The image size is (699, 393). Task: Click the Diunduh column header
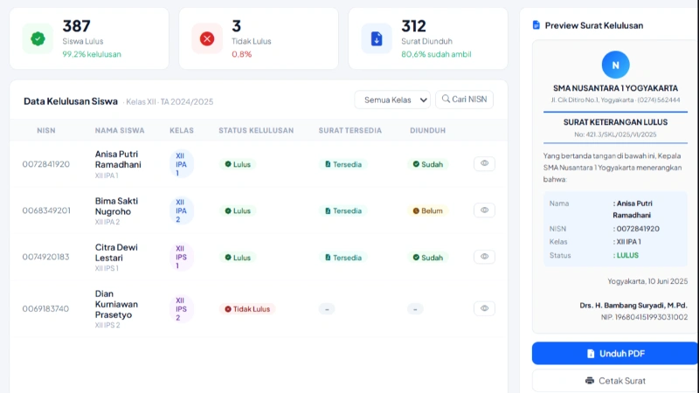coord(427,130)
